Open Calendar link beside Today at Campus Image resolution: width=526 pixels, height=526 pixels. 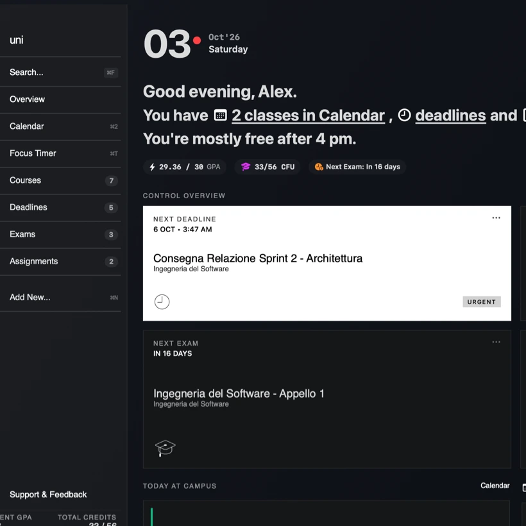tap(495, 486)
